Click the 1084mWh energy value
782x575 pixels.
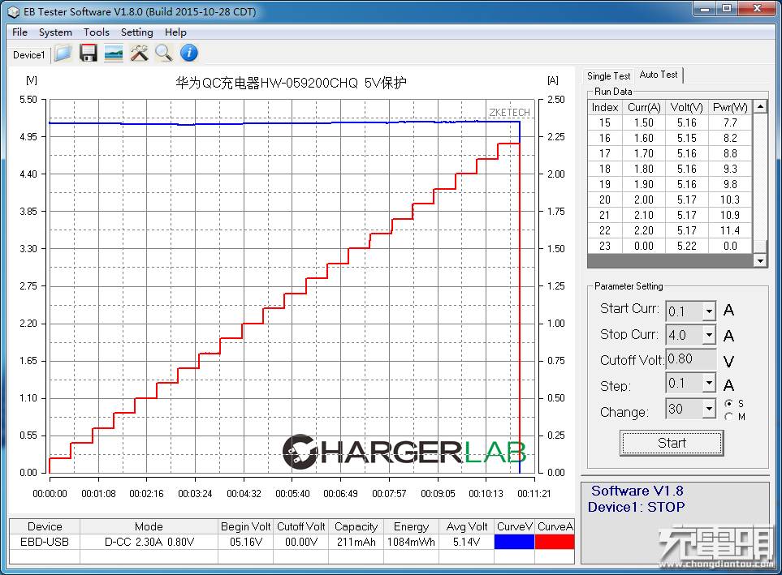(x=412, y=542)
